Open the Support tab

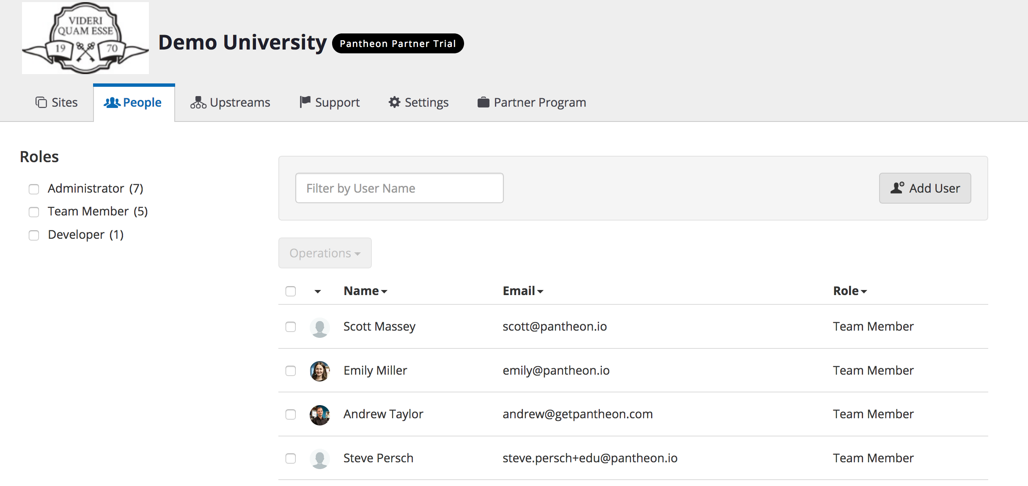[x=330, y=102]
